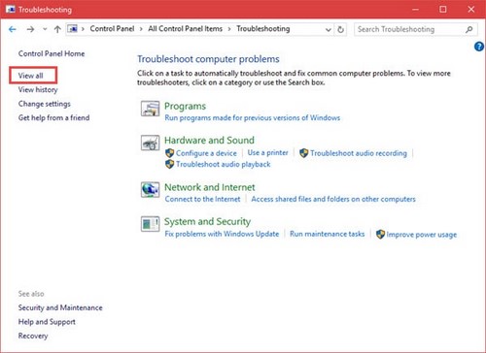Expand chevron after All Control Panel Items
This screenshot has height=353, width=486.
click(229, 29)
